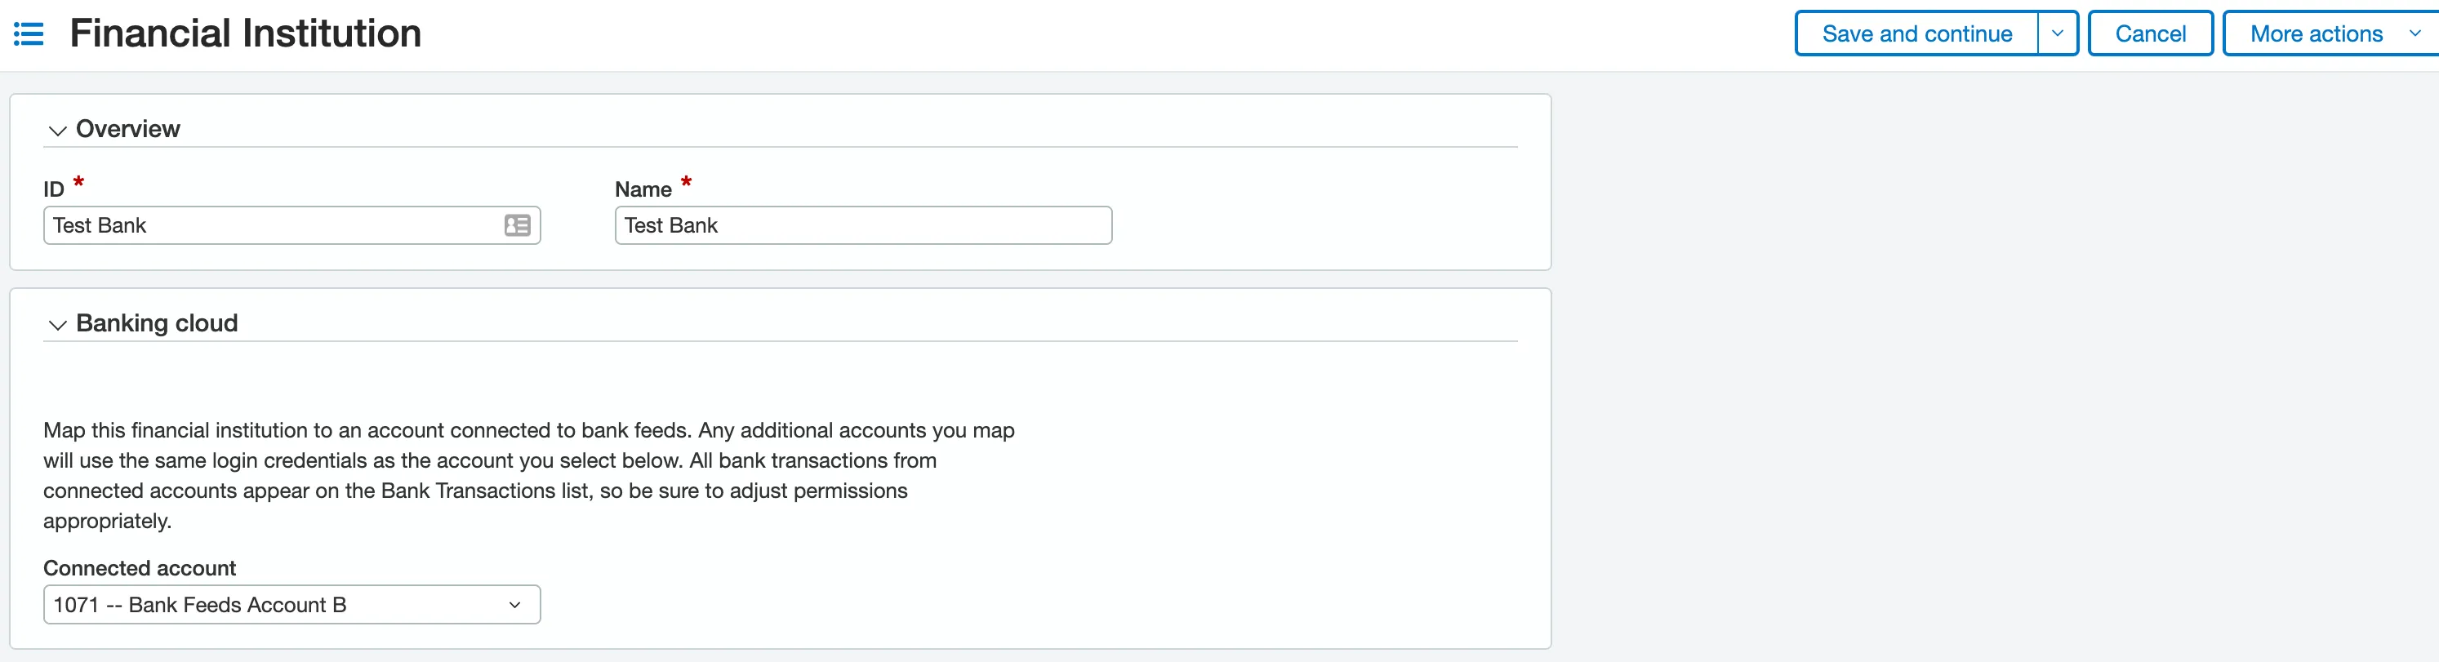Click the ID field lookup card icon
The height and width of the screenshot is (662, 2439).
pyautogui.click(x=517, y=225)
